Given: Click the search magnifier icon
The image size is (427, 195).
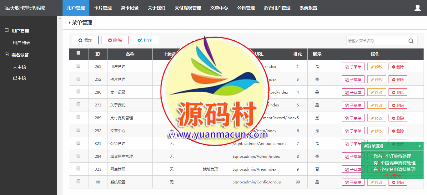Looking at the screenshot, I should pyautogui.click(x=411, y=41).
